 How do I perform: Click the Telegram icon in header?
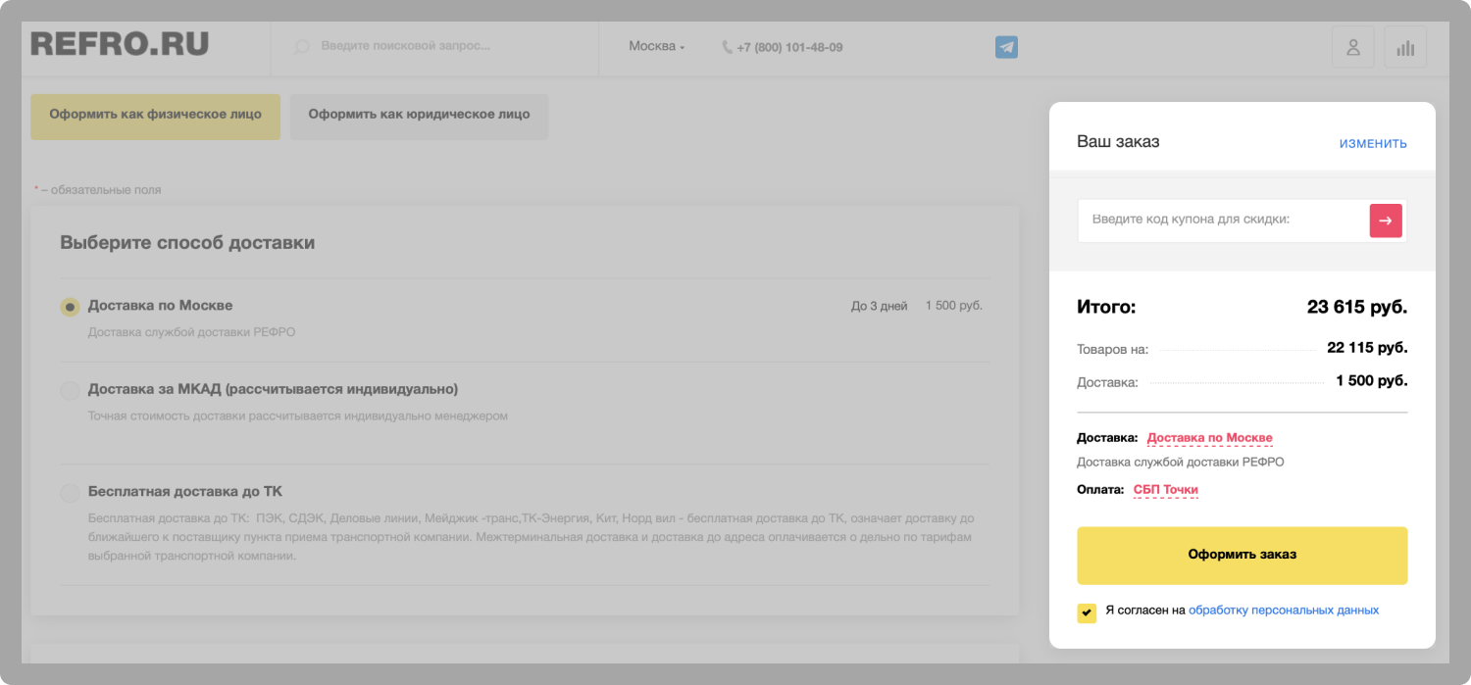(x=1006, y=47)
